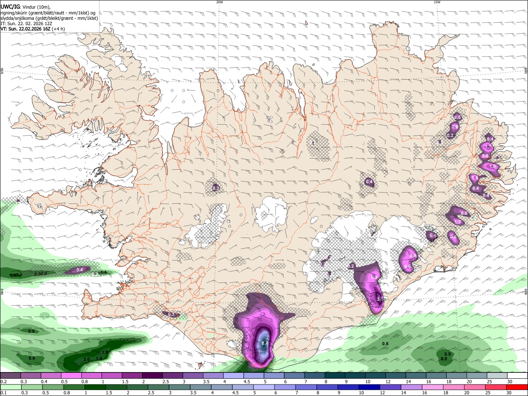Screen dimensions: 528x396
Task: Click the 3.5 snowfall value near Vatnajökull's south edge
Action: coord(380,299)
